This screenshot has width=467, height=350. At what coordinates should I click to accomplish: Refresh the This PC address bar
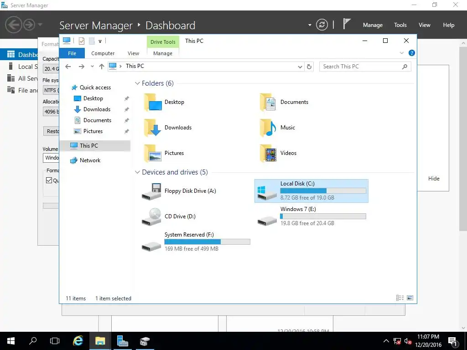(309, 67)
